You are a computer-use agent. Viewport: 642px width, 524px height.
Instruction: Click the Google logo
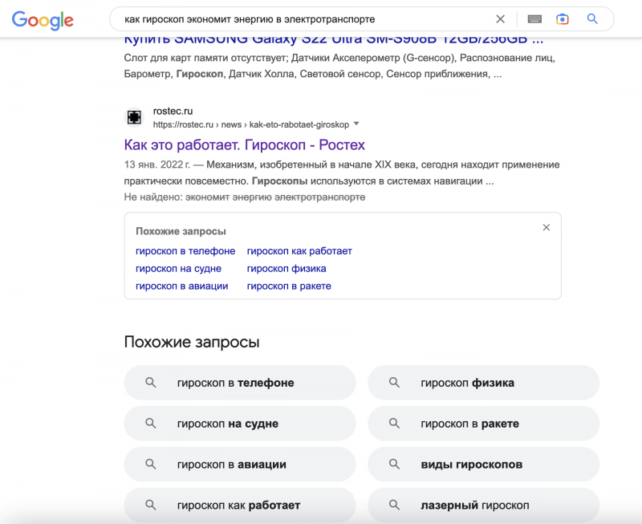click(x=43, y=20)
